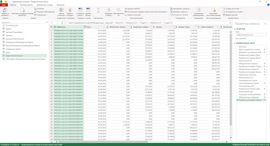270x146 pixels.
Task: Click Введите данные in the ribbon
Action: click(x=230, y=15)
